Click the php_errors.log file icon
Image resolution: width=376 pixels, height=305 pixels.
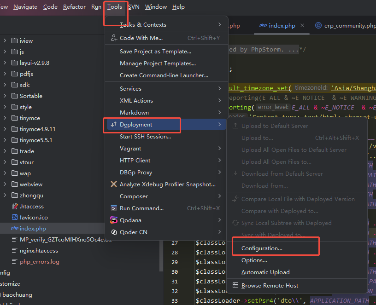[15, 261]
